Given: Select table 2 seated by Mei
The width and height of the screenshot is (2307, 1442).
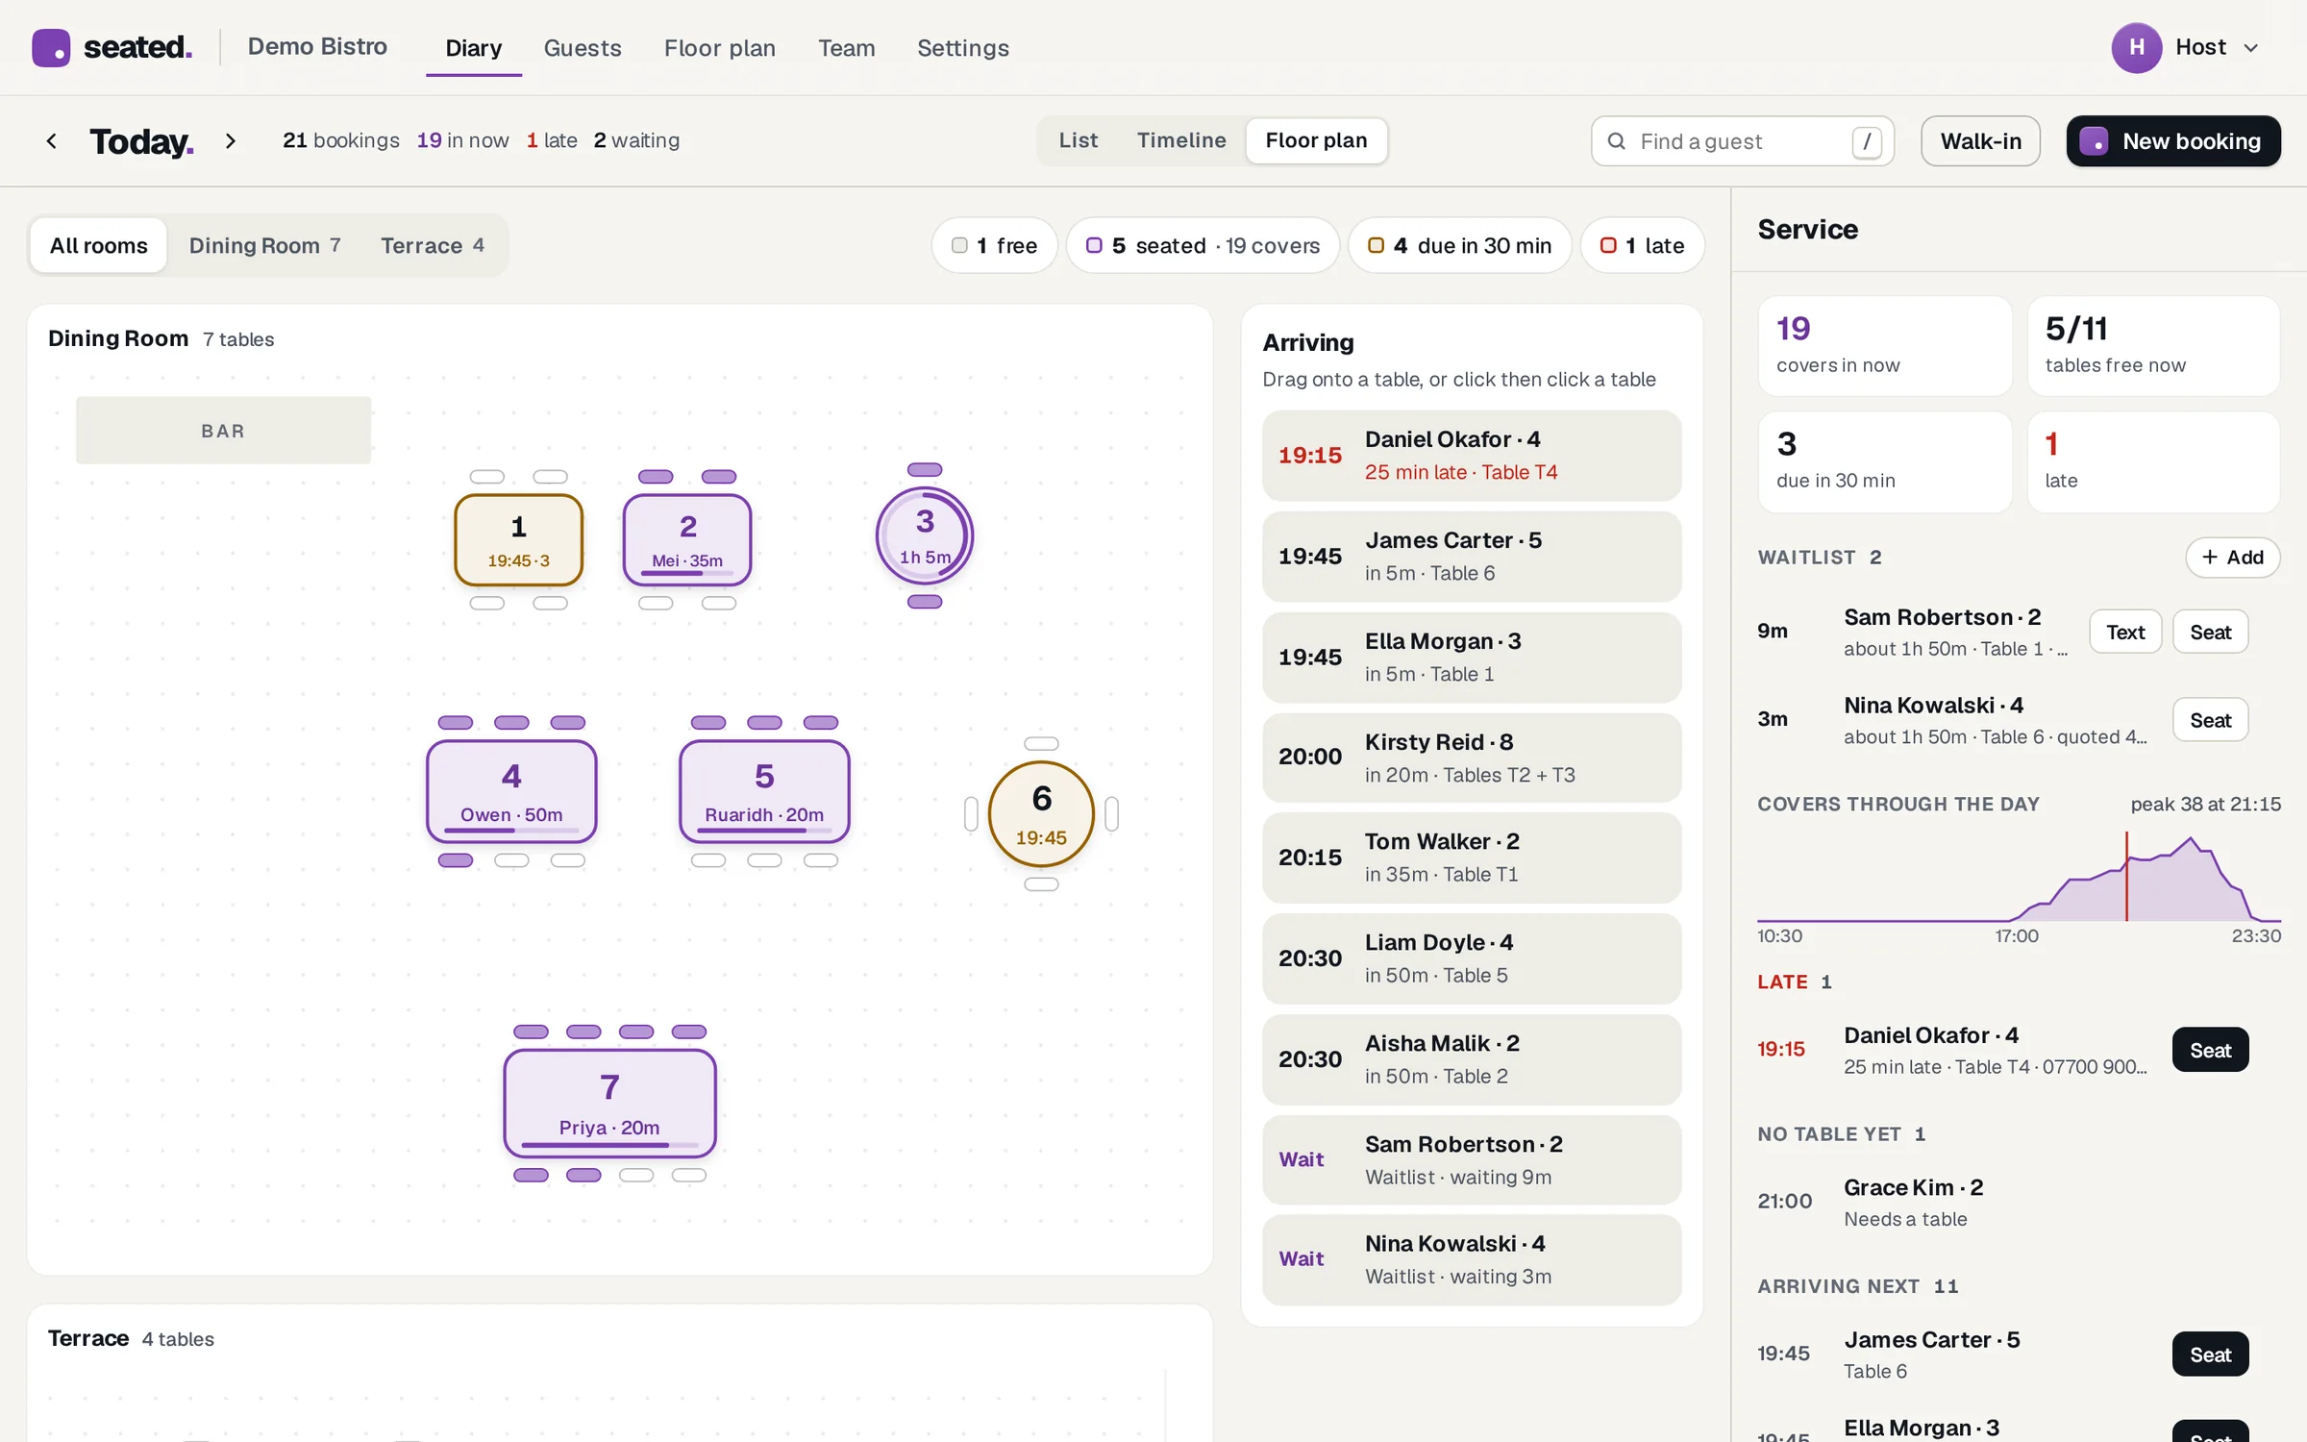Looking at the screenshot, I should click(687, 540).
